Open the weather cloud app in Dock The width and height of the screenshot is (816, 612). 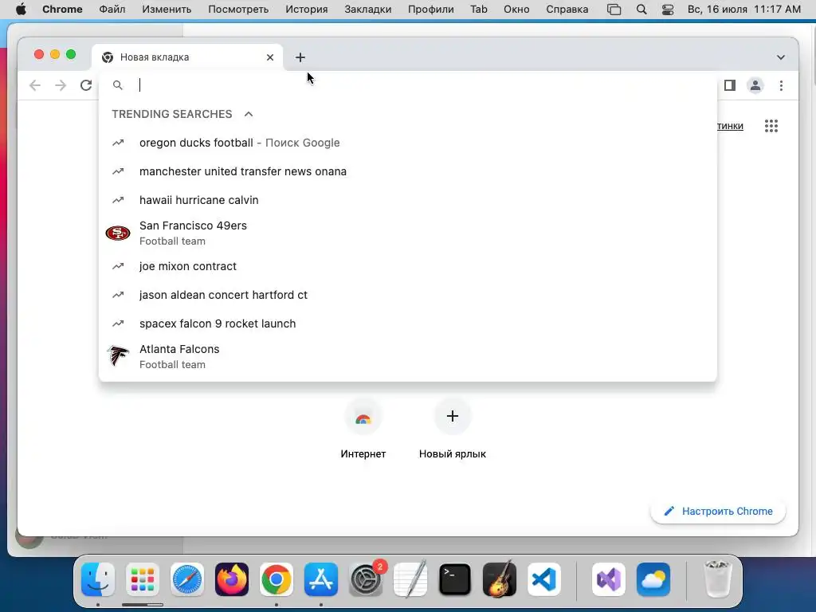click(653, 579)
